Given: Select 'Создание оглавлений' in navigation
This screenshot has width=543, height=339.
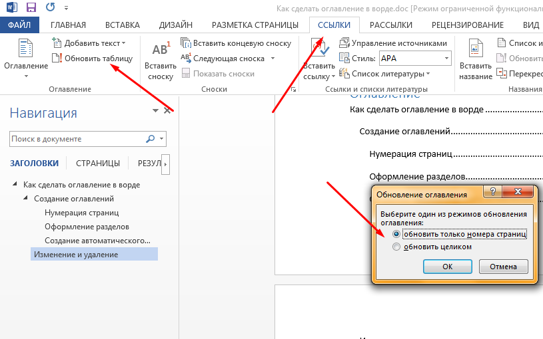Looking at the screenshot, I should (x=74, y=199).
